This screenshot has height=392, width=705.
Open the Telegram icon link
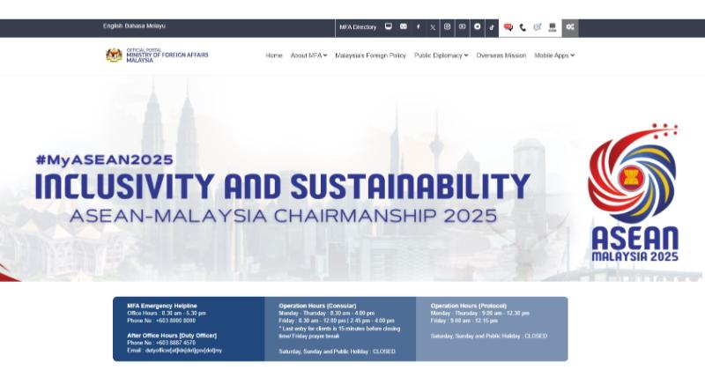click(477, 27)
